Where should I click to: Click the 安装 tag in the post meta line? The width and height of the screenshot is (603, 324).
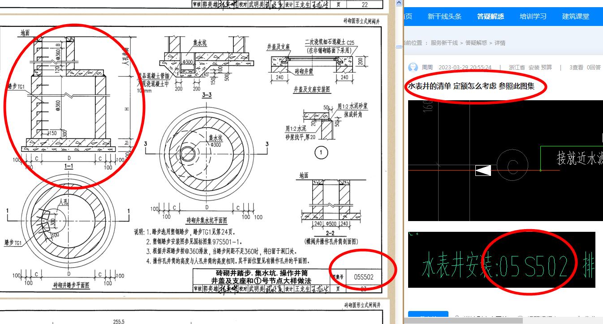click(x=534, y=68)
